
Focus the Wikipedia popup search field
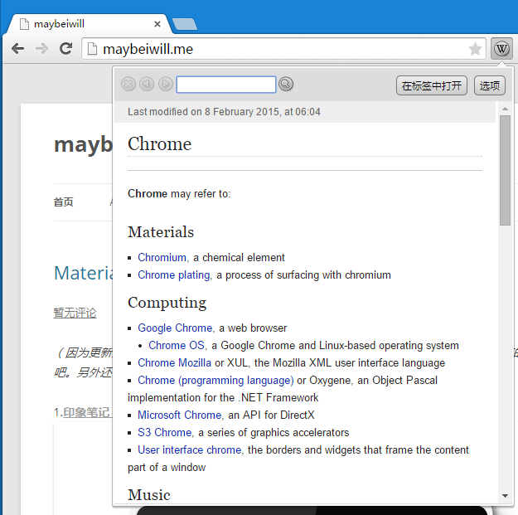[x=226, y=85]
